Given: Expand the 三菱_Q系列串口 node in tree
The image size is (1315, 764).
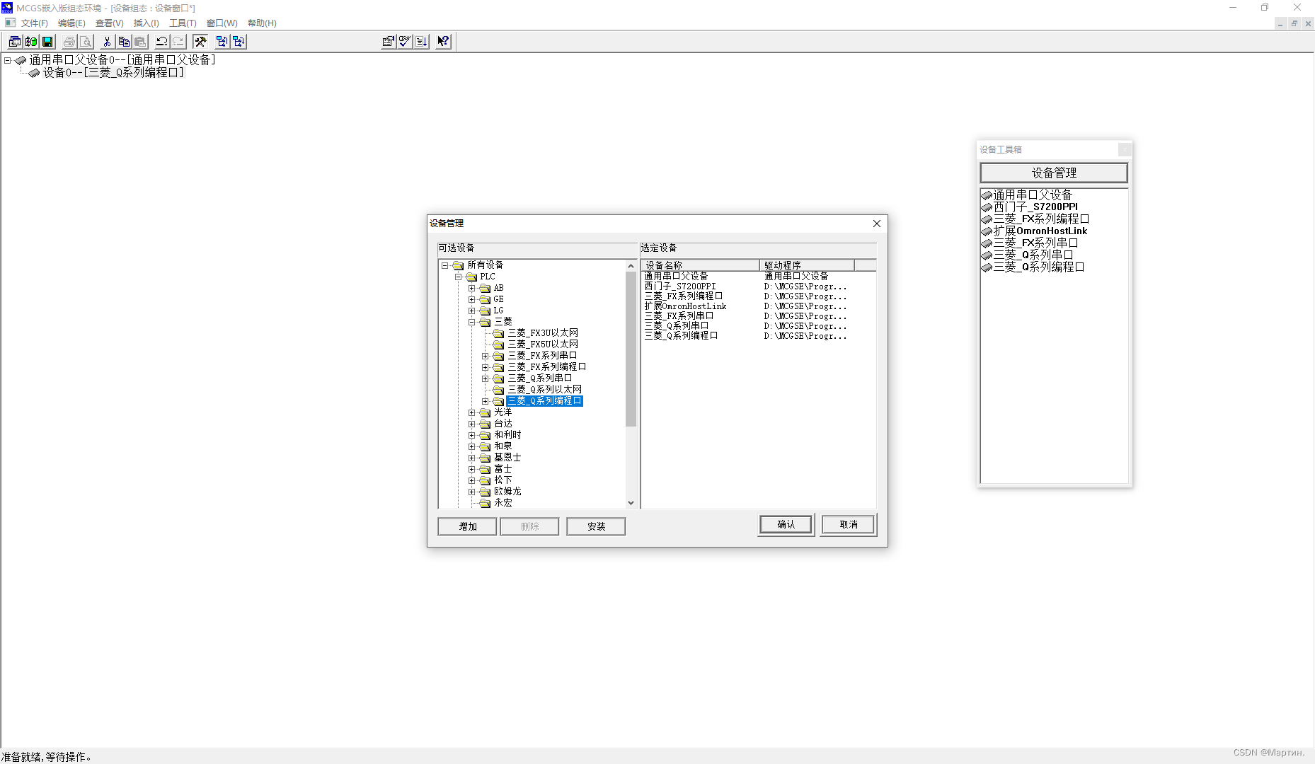Looking at the screenshot, I should point(485,378).
